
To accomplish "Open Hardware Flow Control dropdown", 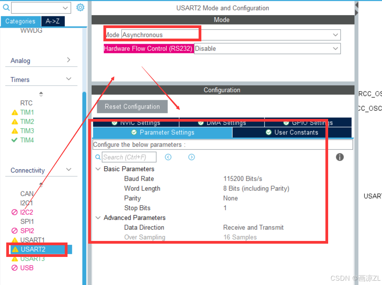I will click(x=267, y=48).
